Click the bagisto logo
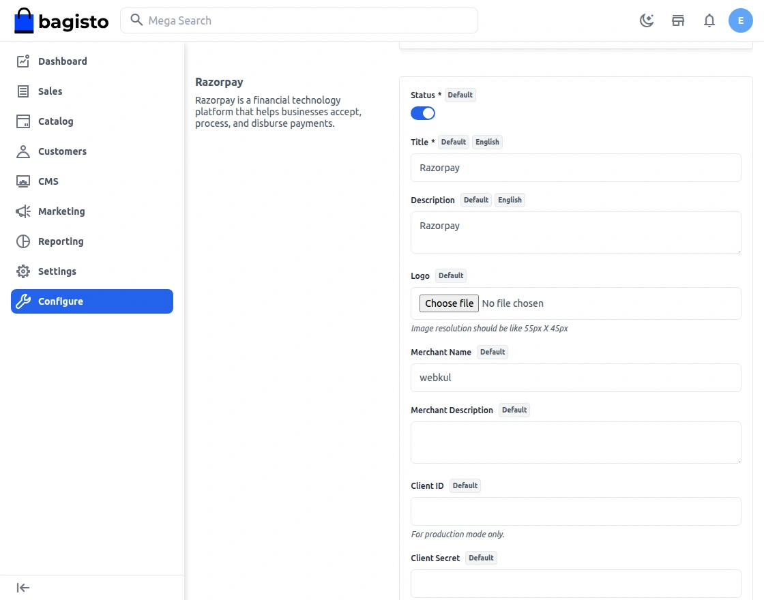Screen dimensions: 764x600 point(61,21)
